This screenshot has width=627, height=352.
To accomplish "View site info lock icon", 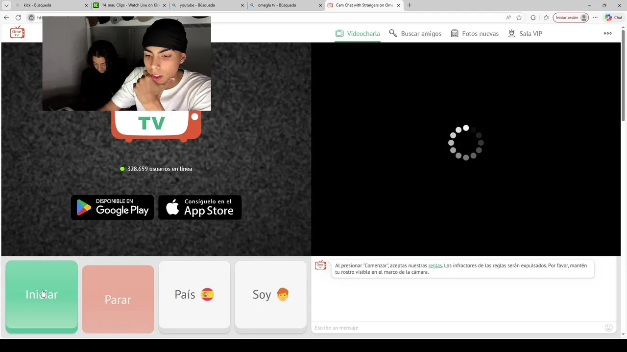I will tap(31, 18).
